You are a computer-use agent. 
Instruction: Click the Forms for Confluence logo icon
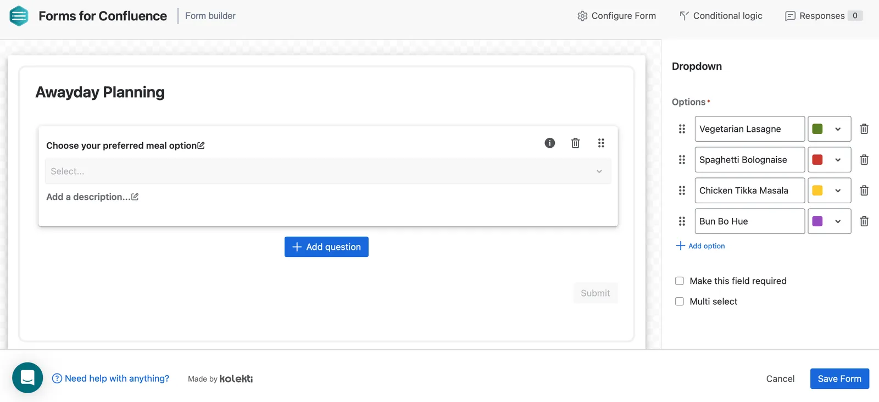[x=19, y=16]
